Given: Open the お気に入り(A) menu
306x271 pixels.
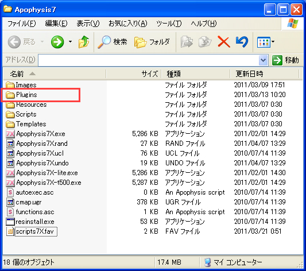Looking at the screenshot, I should (127, 24).
